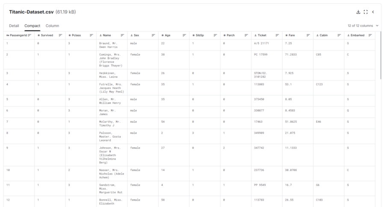Select the Compact tab
The width and height of the screenshot is (385, 207).
tap(32, 26)
